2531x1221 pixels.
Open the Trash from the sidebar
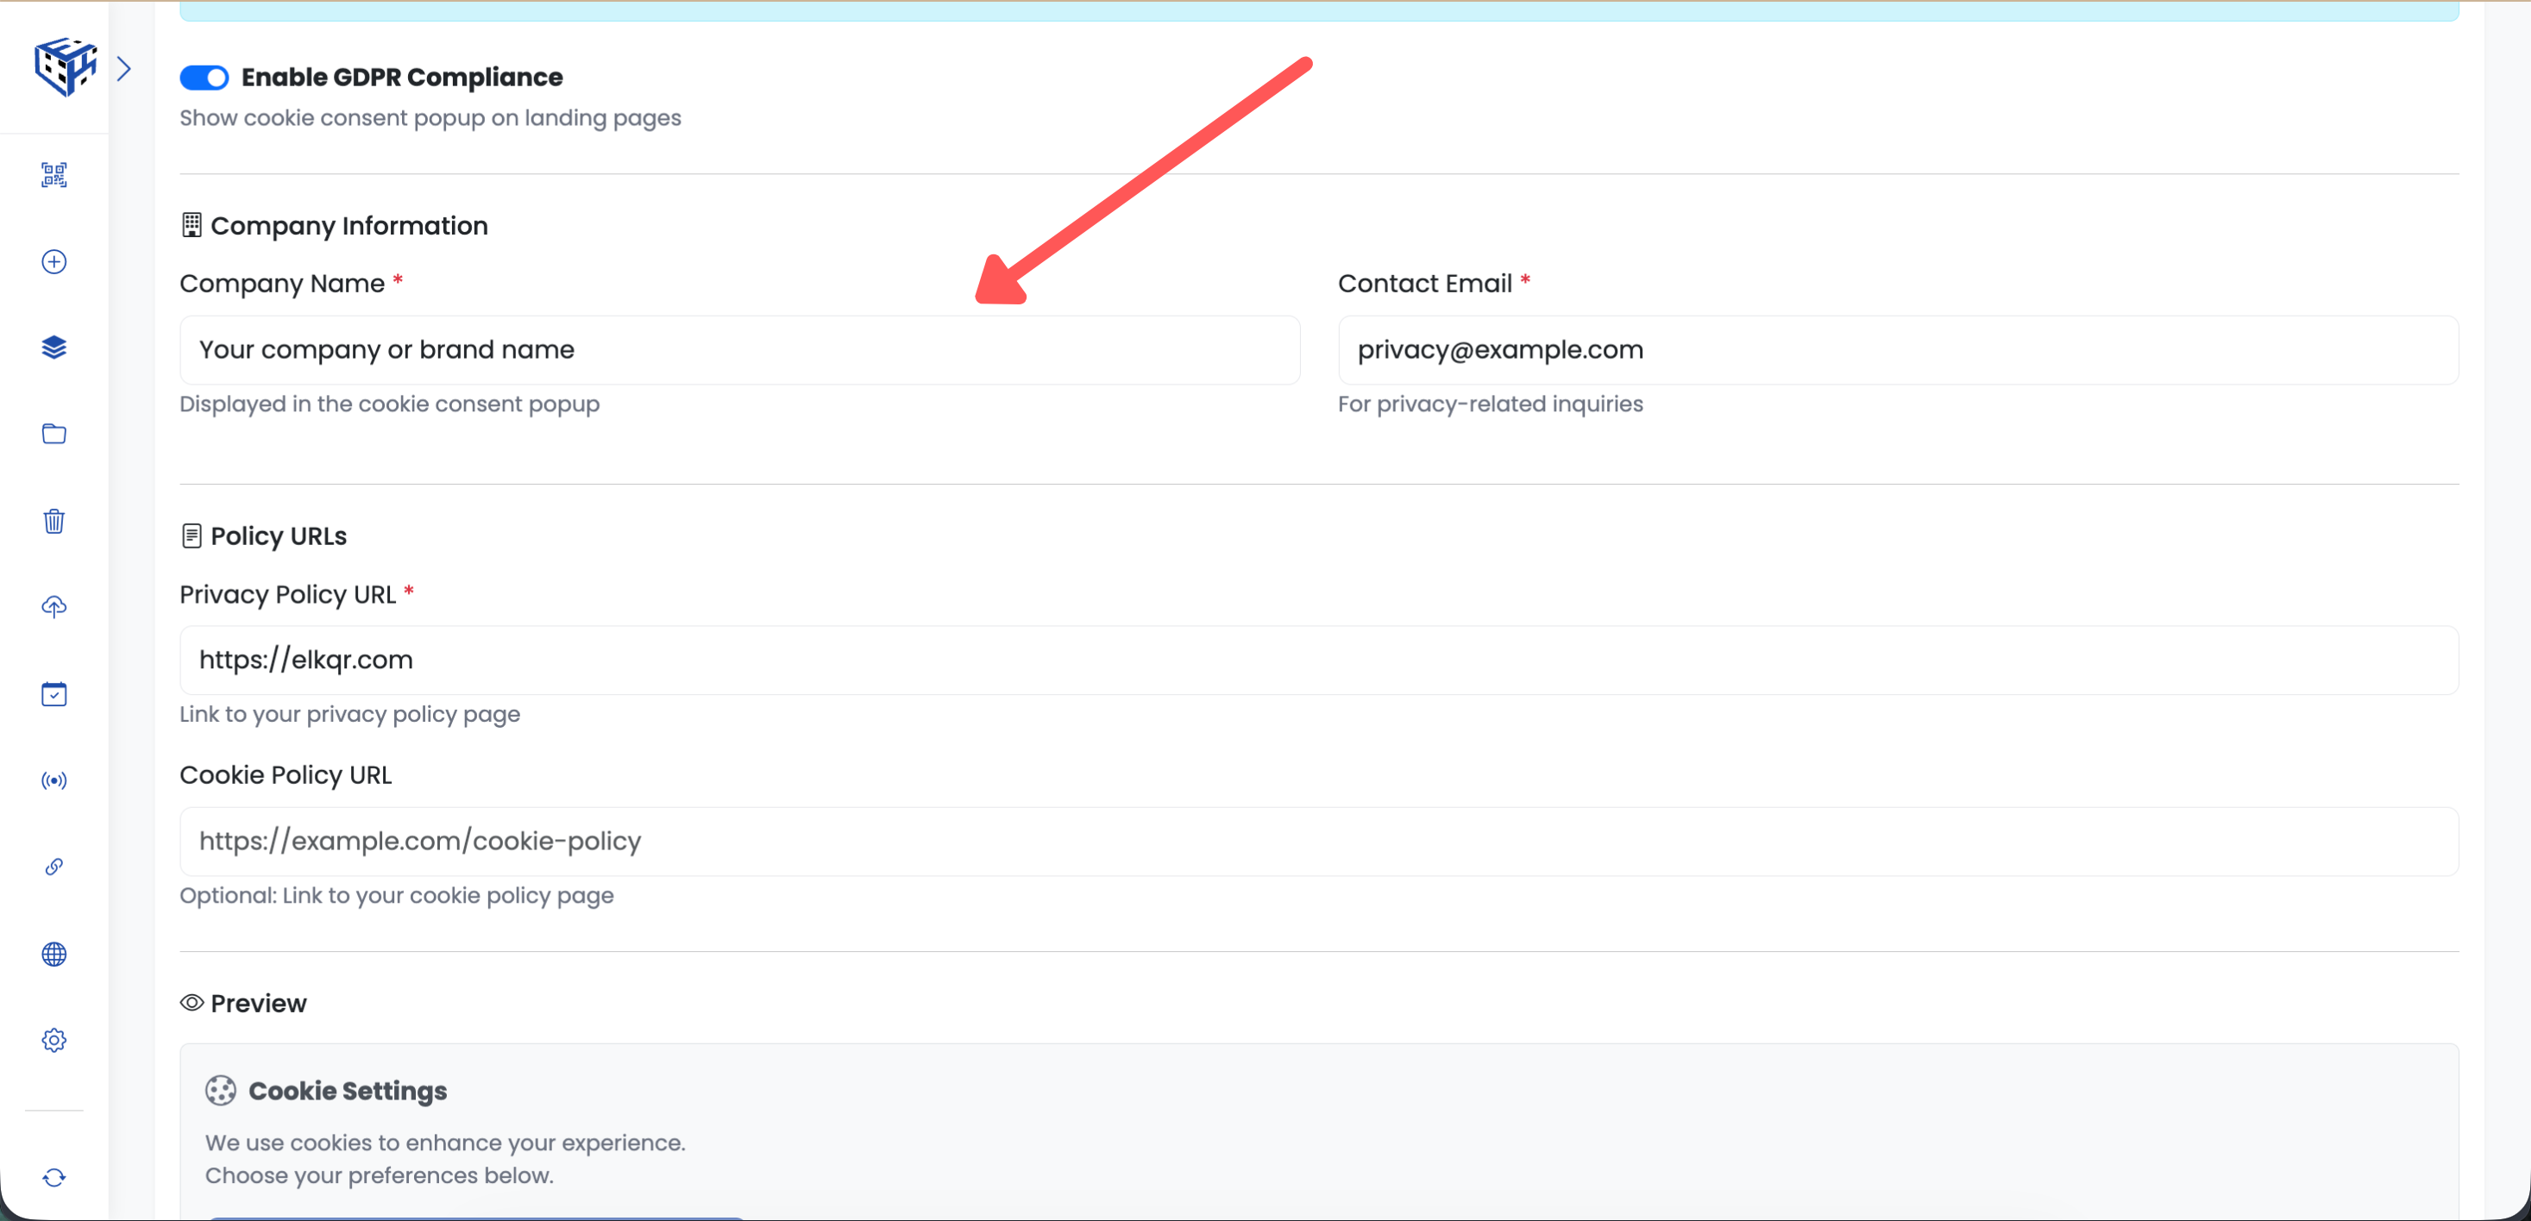[x=54, y=521]
